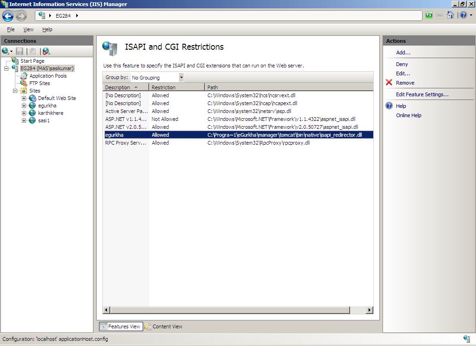Expand the sasi1 site node
Image resolution: width=476 pixels, height=346 pixels.
tap(24, 120)
